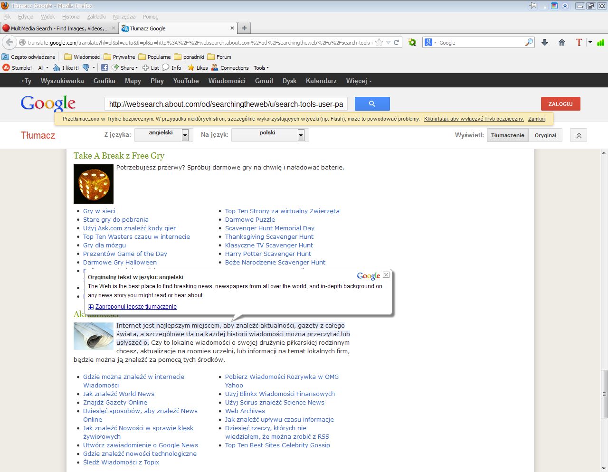
Task: Collapse the translate bar with chevron button
Action: tap(579, 135)
